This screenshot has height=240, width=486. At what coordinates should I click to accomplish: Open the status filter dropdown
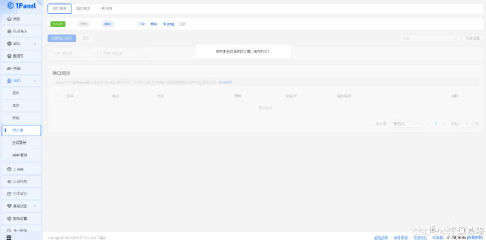point(74,54)
